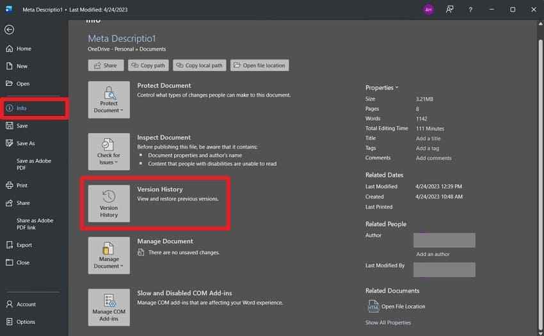
Task: Expand the Manage Document dropdown
Action: point(109,255)
